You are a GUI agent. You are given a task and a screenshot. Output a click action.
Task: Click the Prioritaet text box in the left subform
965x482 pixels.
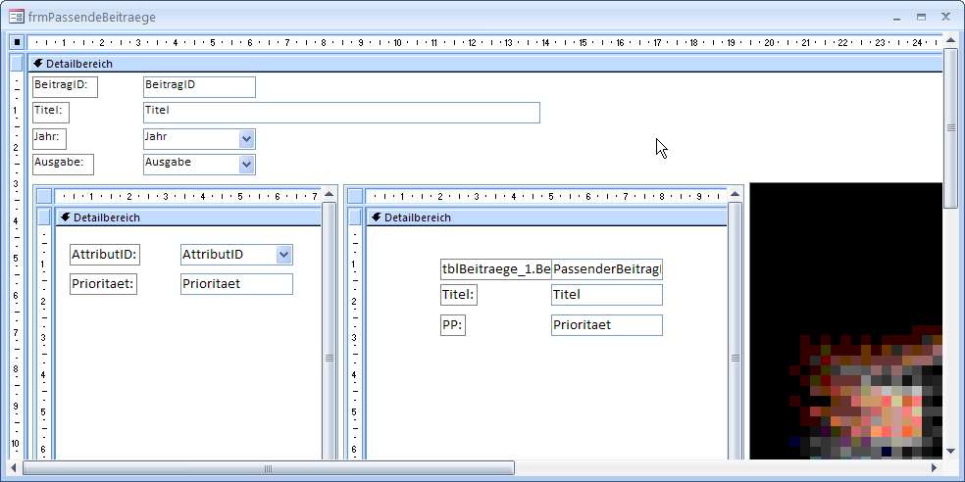coord(236,284)
